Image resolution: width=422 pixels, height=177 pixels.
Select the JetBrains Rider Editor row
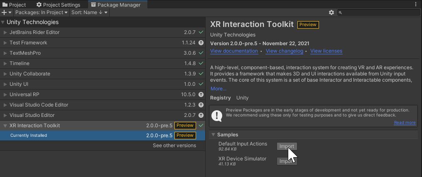[103, 32]
